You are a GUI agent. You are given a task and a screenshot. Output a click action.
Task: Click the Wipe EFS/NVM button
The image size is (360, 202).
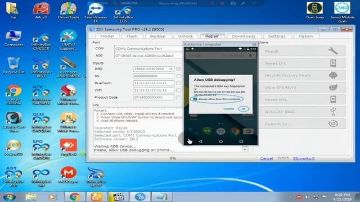(302, 88)
